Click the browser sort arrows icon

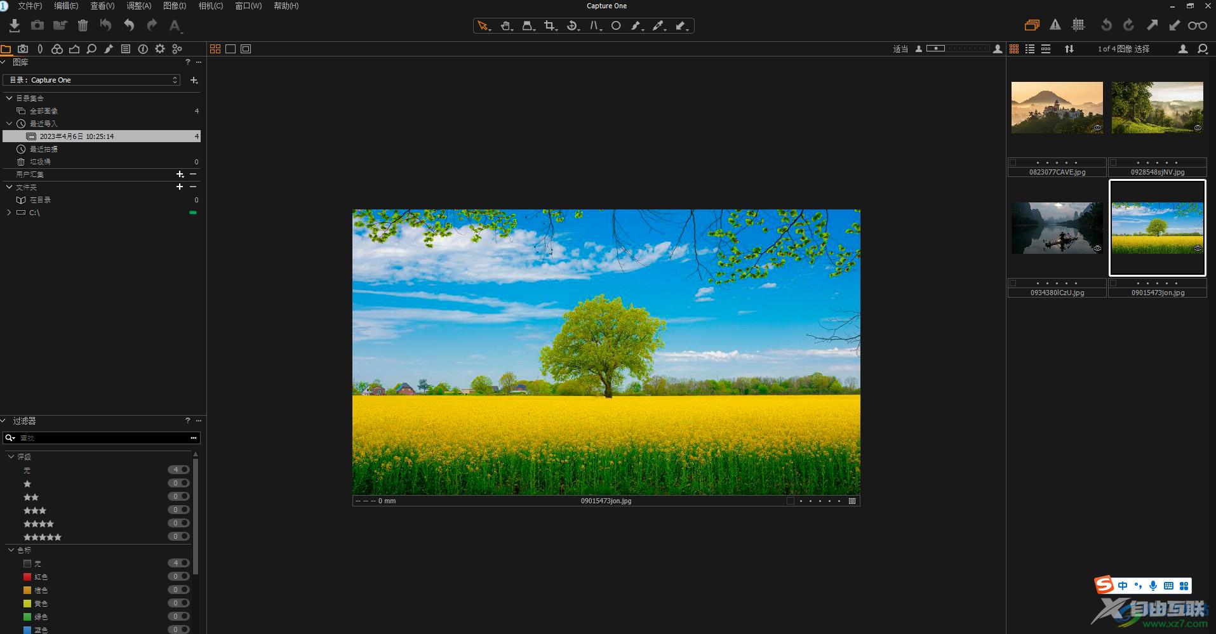tap(1069, 49)
